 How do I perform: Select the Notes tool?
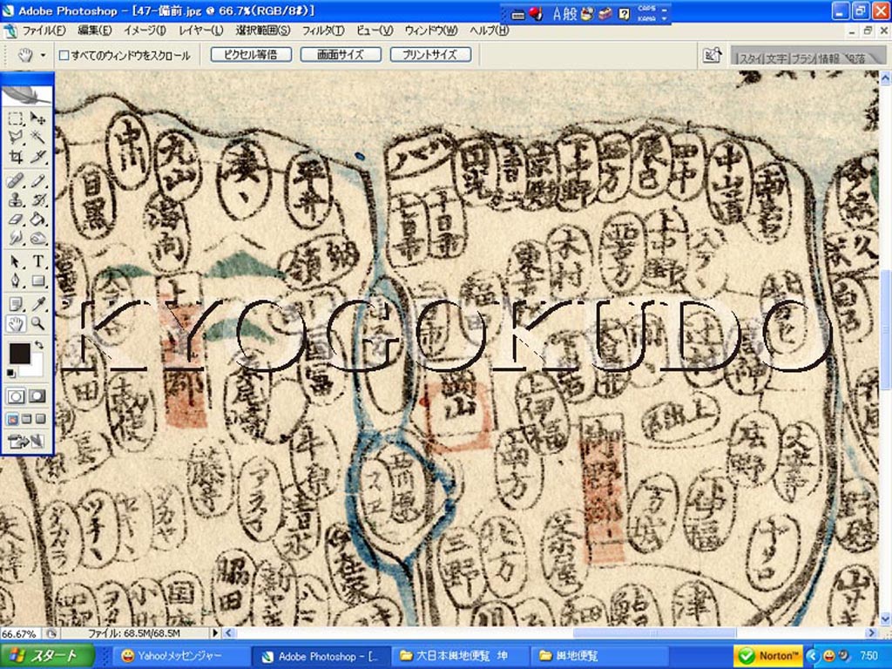(16, 305)
